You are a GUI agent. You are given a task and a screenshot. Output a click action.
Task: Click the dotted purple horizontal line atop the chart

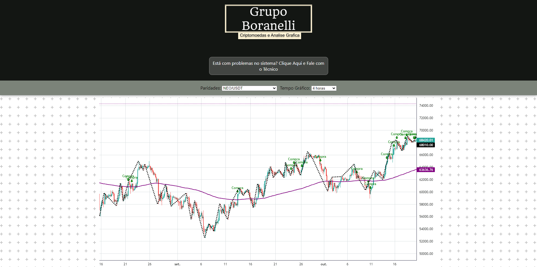pos(254,104)
